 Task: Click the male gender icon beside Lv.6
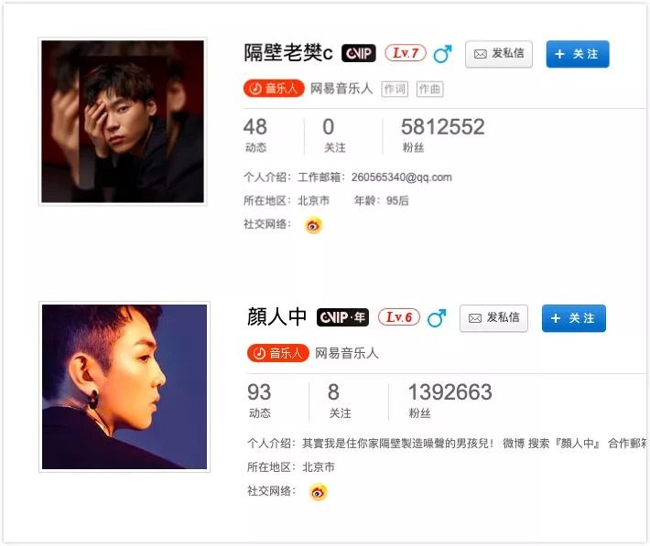point(437,318)
